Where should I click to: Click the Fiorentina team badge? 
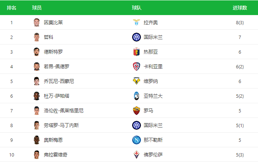point(137,155)
